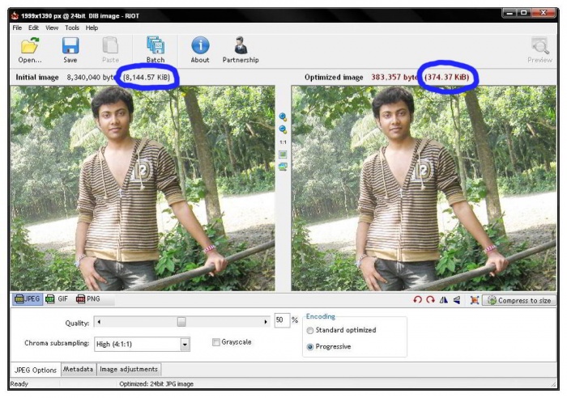Minimize the RIOT window
Image resolution: width=567 pixels, height=398 pixels.
coord(510,13)
